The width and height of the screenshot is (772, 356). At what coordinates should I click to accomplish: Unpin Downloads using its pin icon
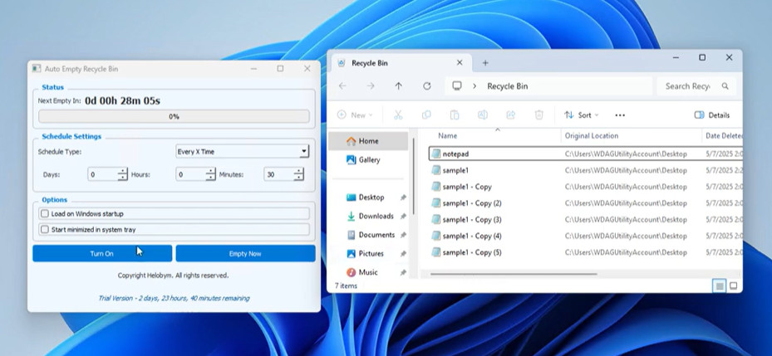coord(403,217)
